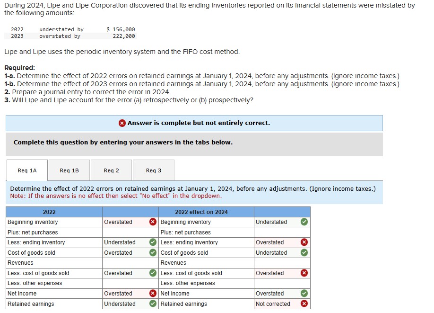Open 2024 effect Less: cost of goods sold dropdown
Screen dimensions: 434x313
(x=282, y=273)
